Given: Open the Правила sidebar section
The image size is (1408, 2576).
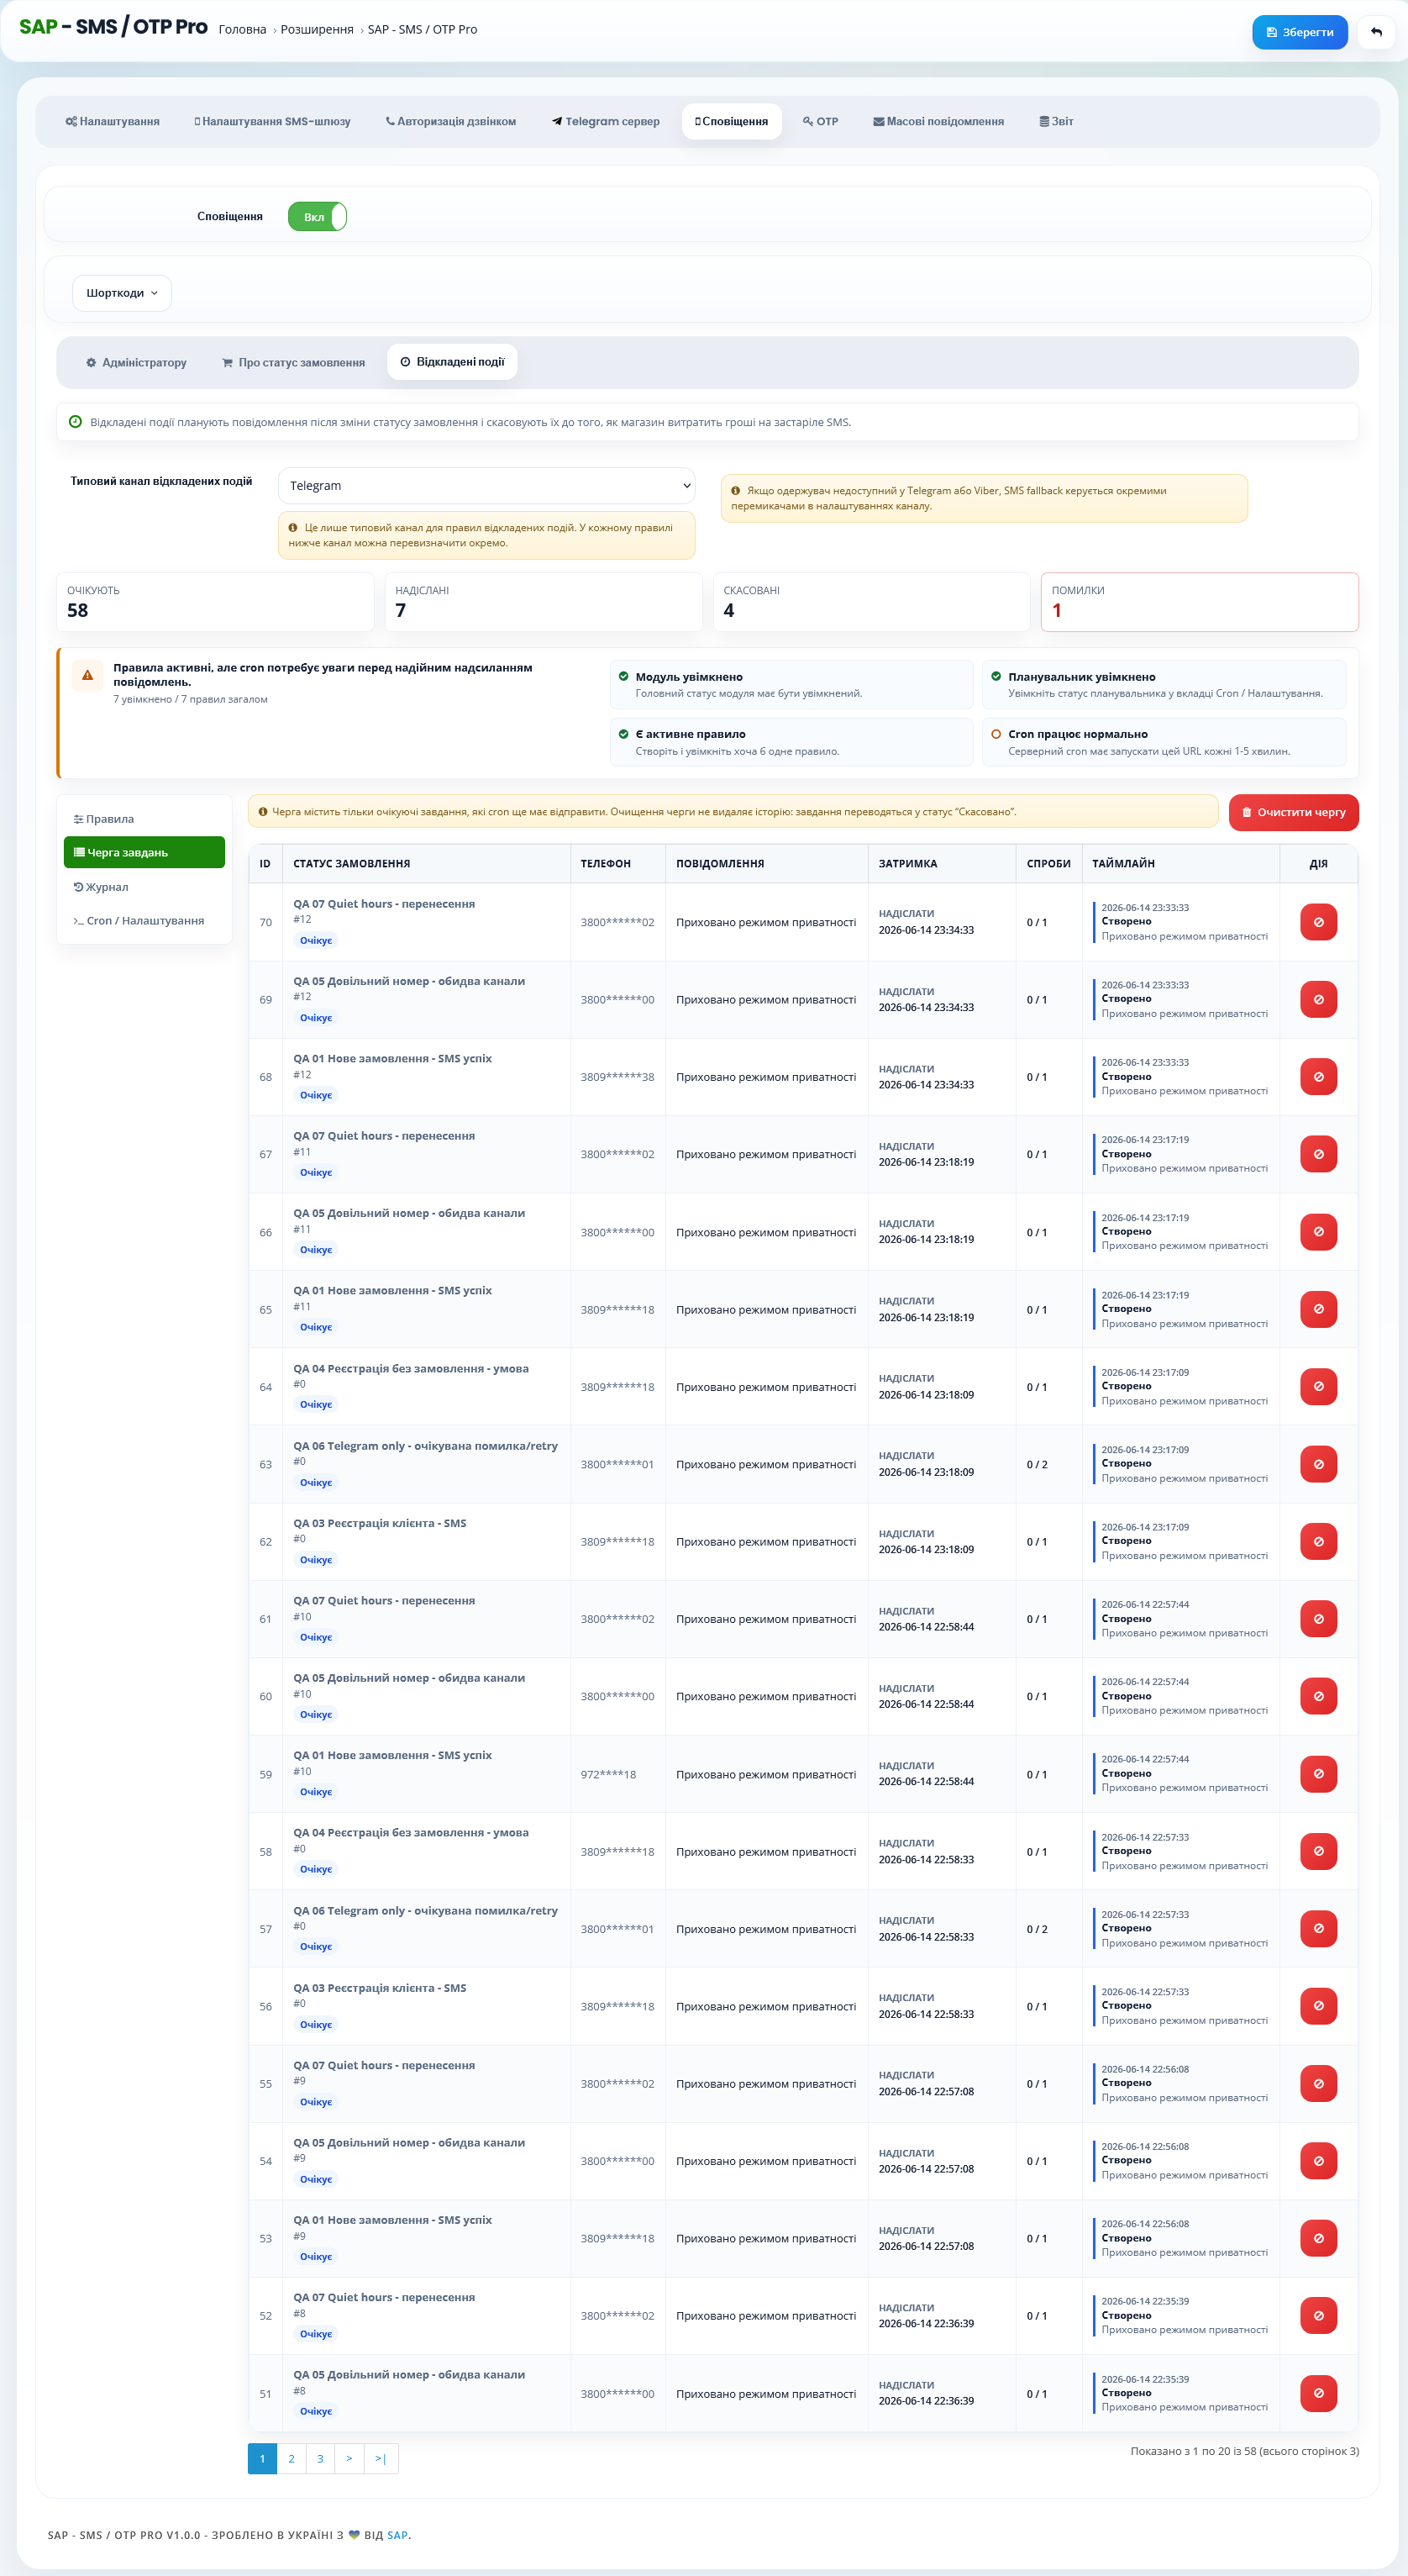Looking at the screenshot, I should pos(144,819).
